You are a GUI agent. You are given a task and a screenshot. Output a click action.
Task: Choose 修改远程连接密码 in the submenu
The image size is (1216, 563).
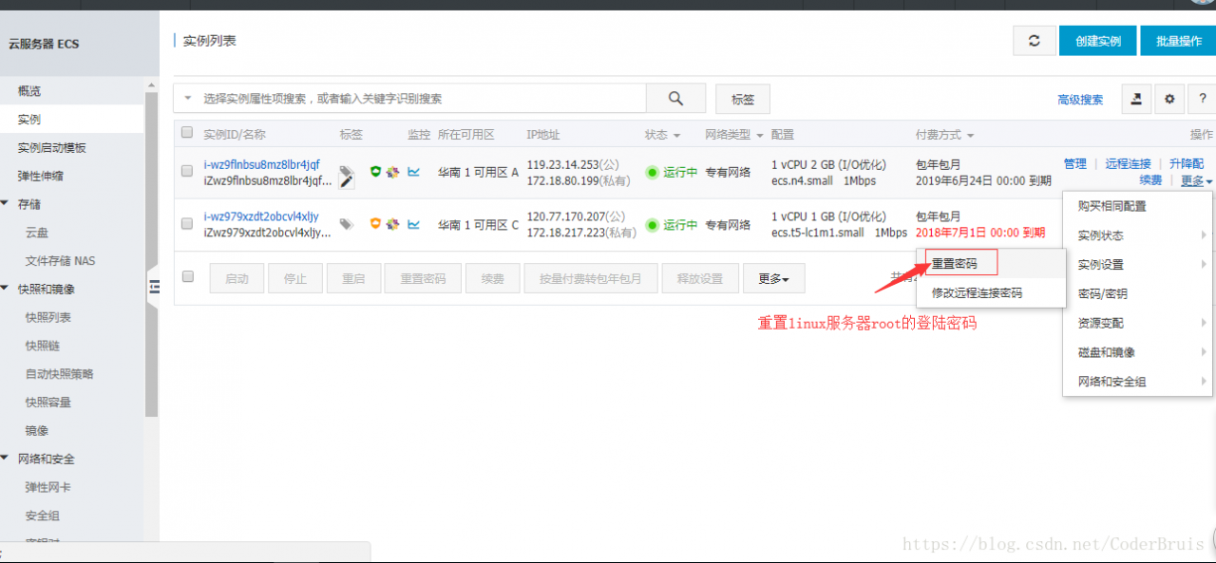pyautogui.click(x=991, y=293)
